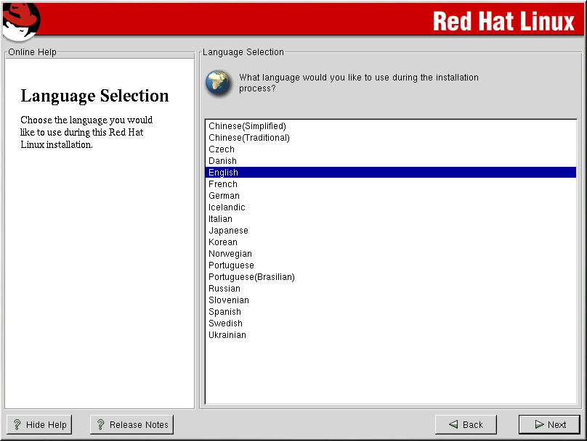This screenshot has height=441, width=587.
Task: Choose Ukrainian at the bottom of the list
Action: pos(227,335)
